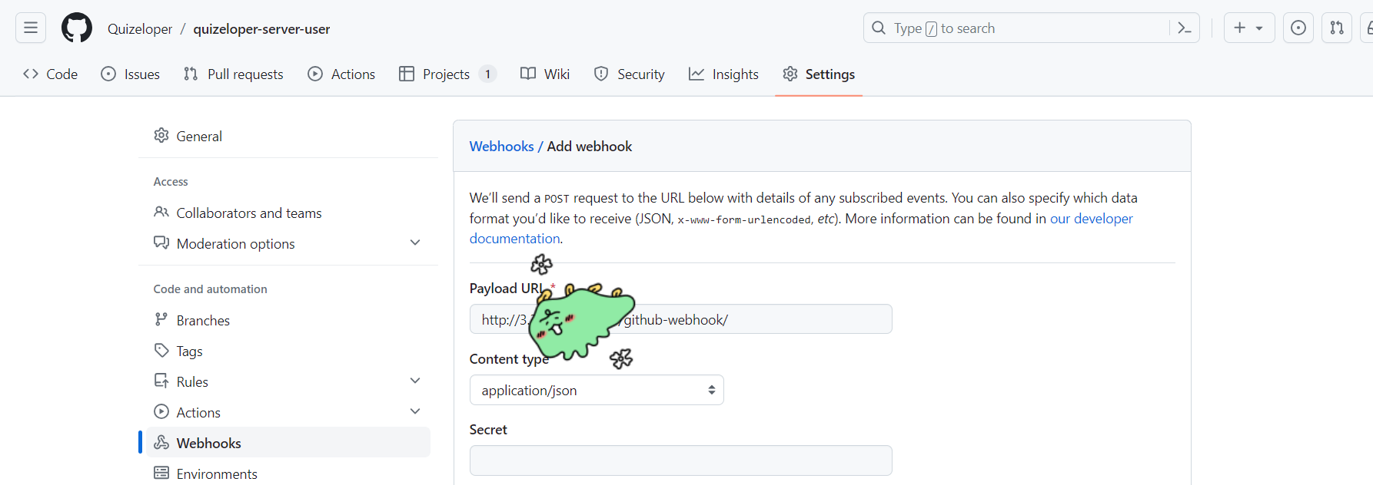The width and height of the screenshot is (1373, 485).
Task: Focus the Secret input field
Action: click(x=681, y=460)
